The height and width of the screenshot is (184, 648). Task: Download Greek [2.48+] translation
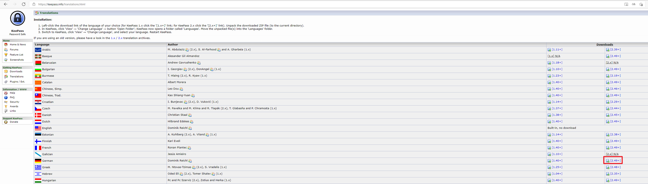tap(616, 167)
